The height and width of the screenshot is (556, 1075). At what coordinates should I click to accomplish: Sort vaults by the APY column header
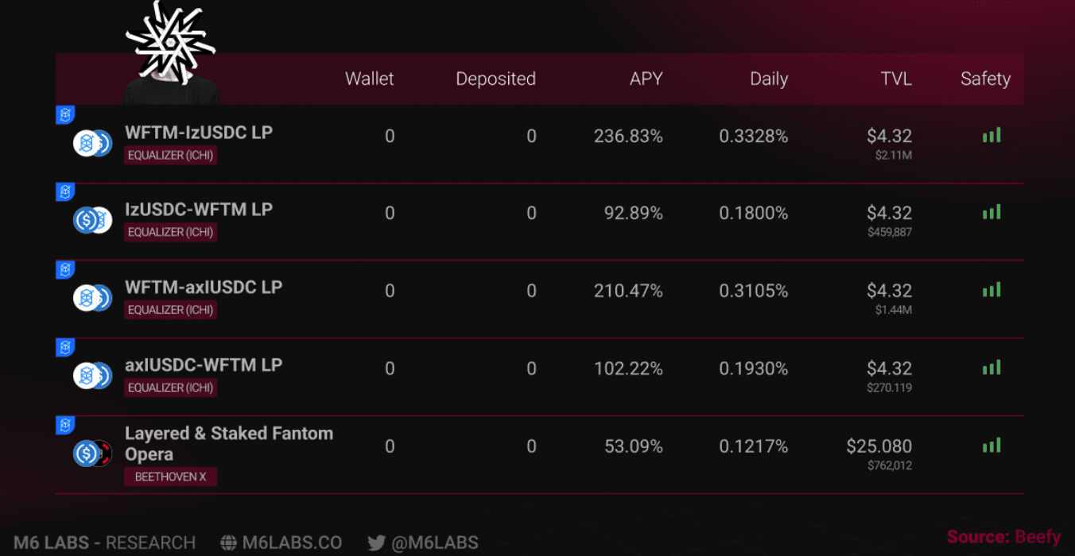pyautogui.click(x=646, y=79)
